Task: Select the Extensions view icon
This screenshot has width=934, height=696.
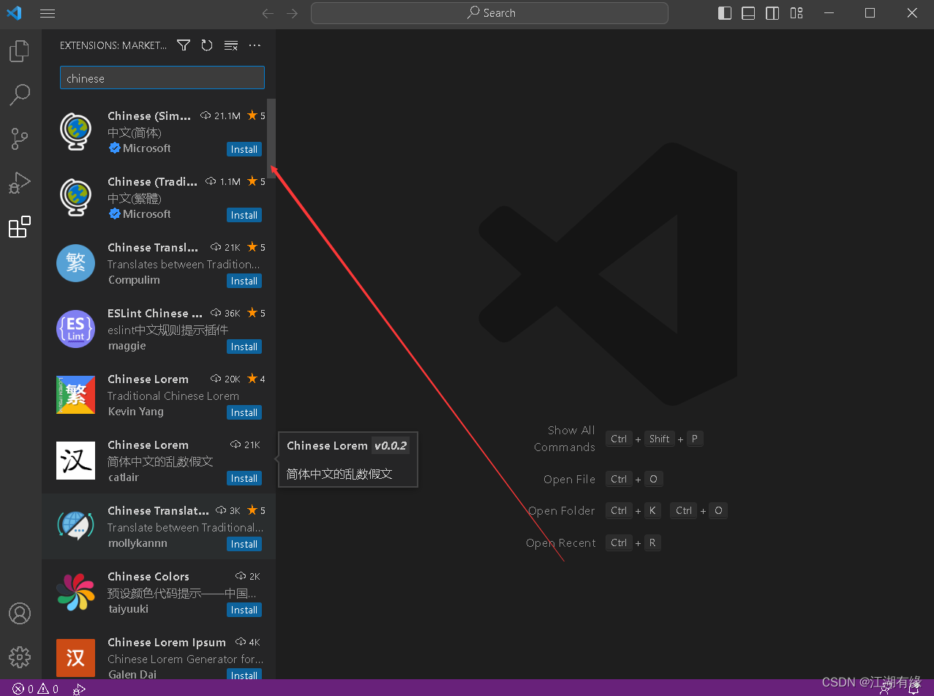Action: click(20, 227)
